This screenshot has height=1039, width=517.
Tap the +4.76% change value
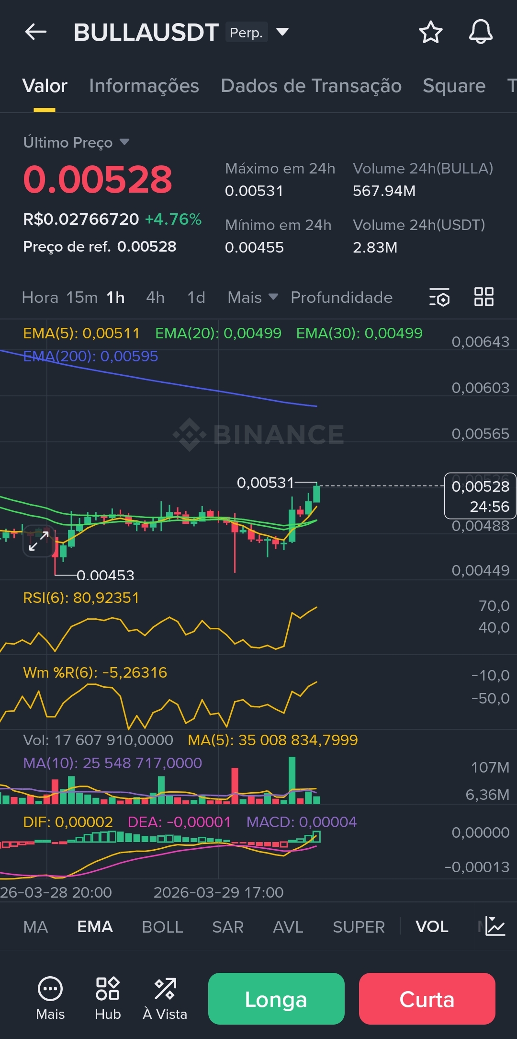173,219
